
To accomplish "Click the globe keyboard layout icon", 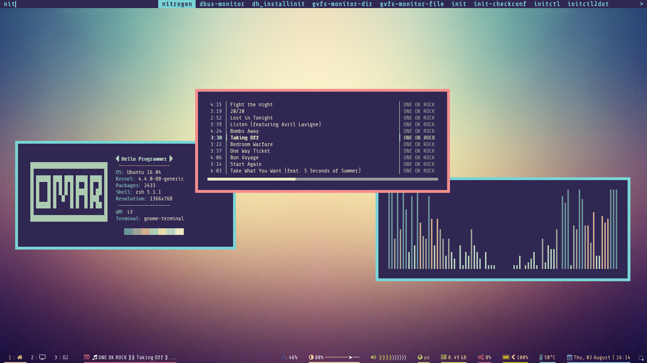I will 420,357.
